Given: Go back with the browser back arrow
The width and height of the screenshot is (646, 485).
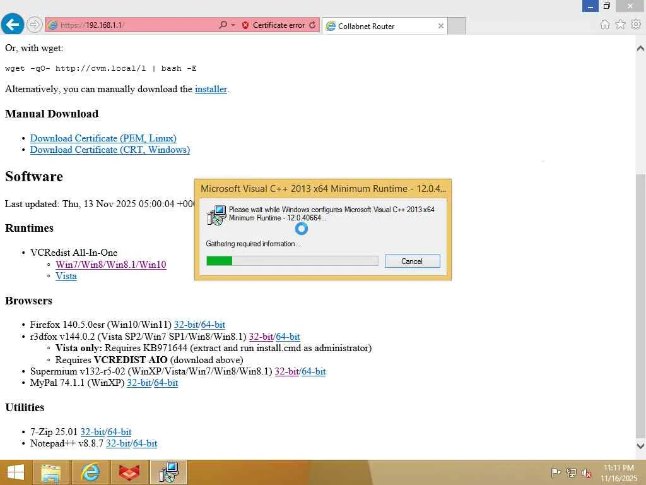Looking at the screenshot, I should [13, 25].
